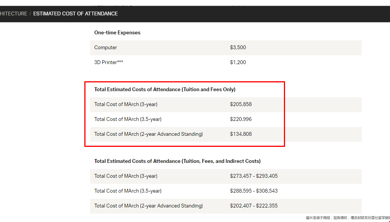The width and height of the screenshot is (390, 222).
Task: Click the Tuition and Fees Only section heading
Action: point(164,90)
